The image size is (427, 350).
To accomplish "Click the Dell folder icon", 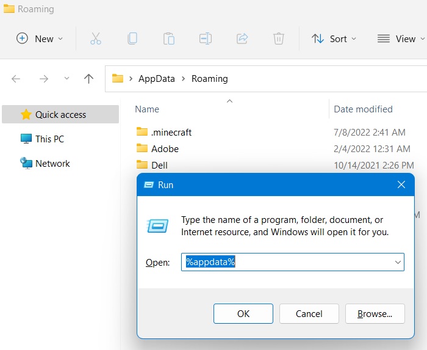I will coord(142,164).
